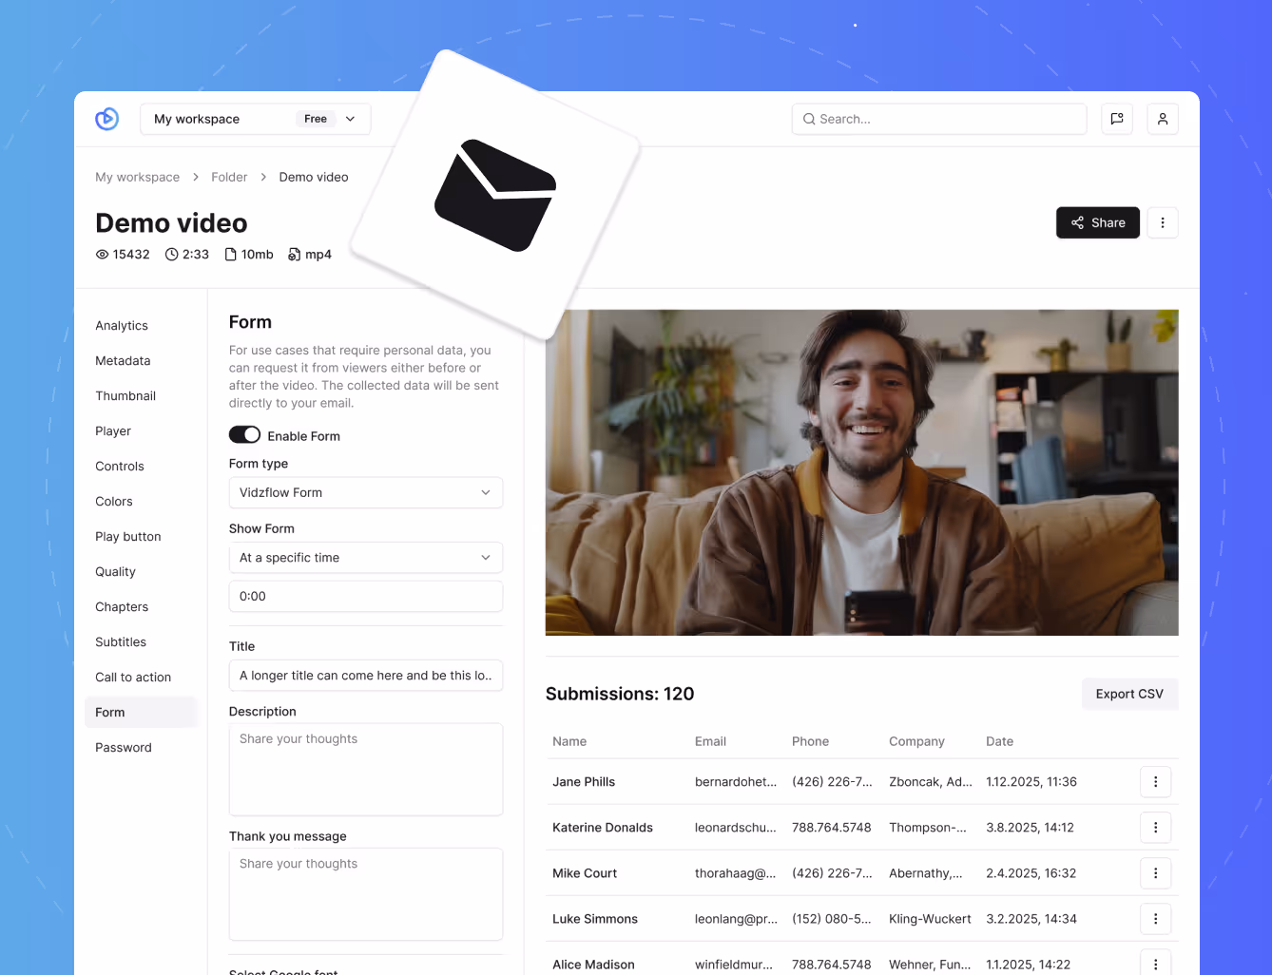Click the Date column header
Screen dimensions: 1272x975
coord(999,741)
